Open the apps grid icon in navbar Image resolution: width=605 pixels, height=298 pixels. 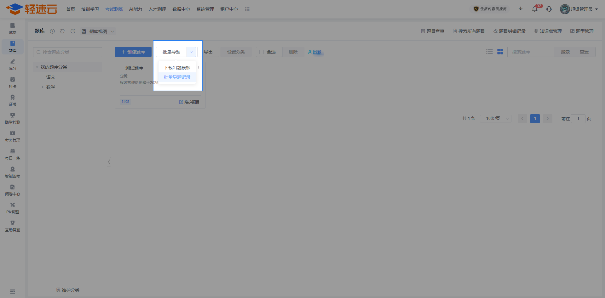(x=247, y=9)
